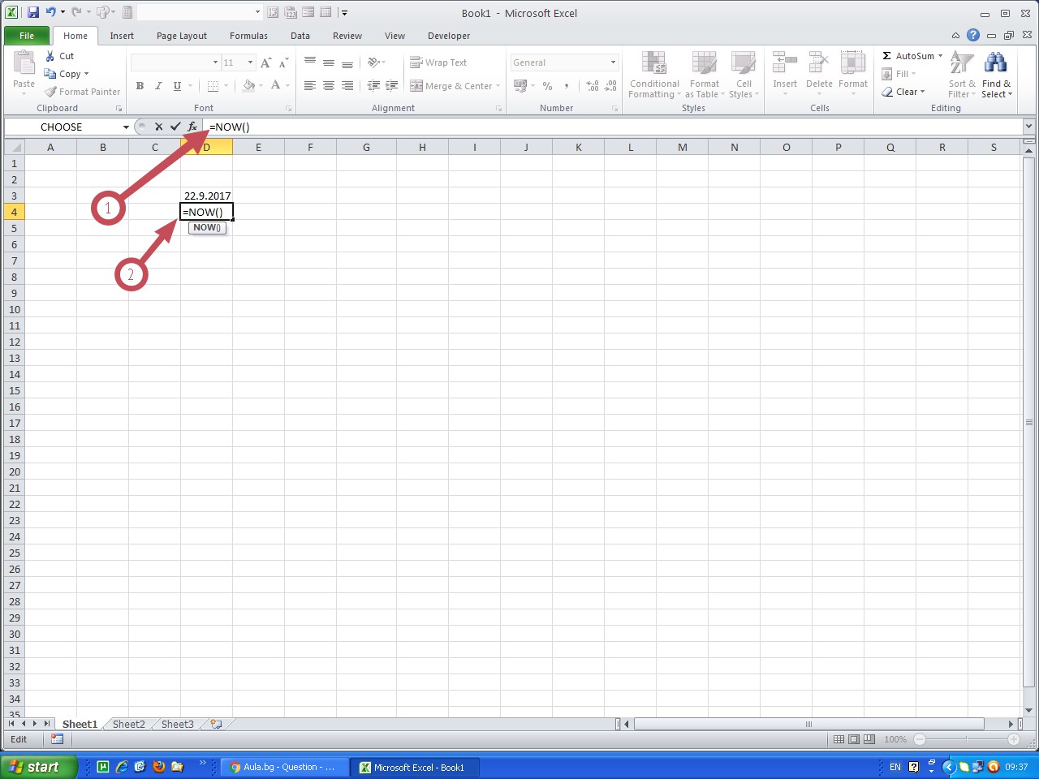Click the Insert Worksheet tab icon
Screen dimensions: 1039x779
click(216, 724)
